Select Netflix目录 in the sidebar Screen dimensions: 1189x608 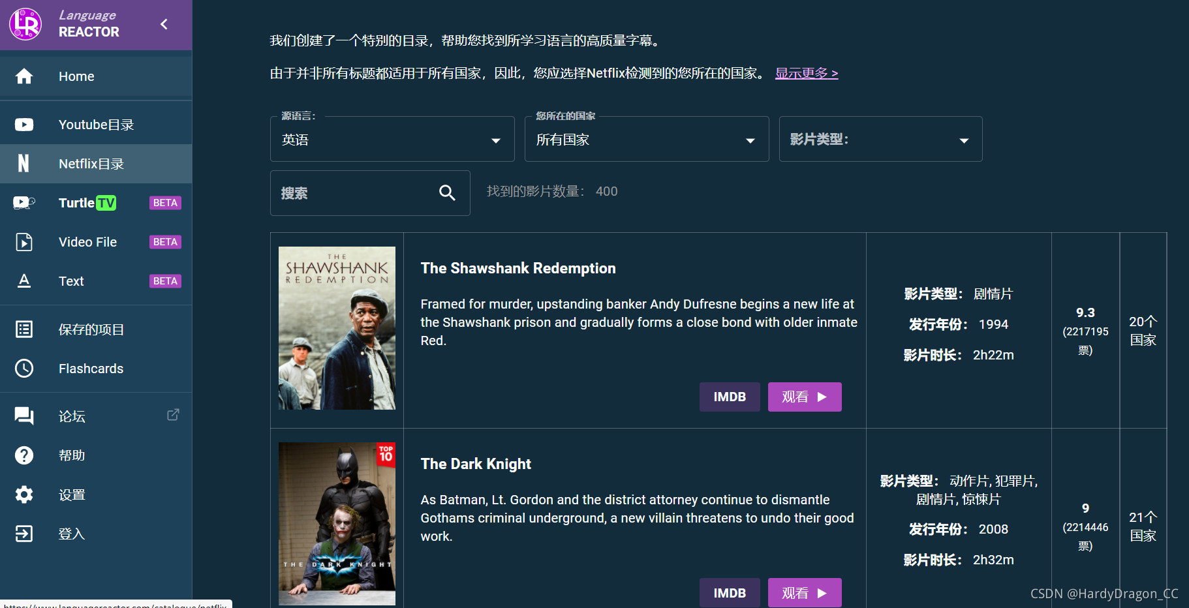click(x=96, y=164)
